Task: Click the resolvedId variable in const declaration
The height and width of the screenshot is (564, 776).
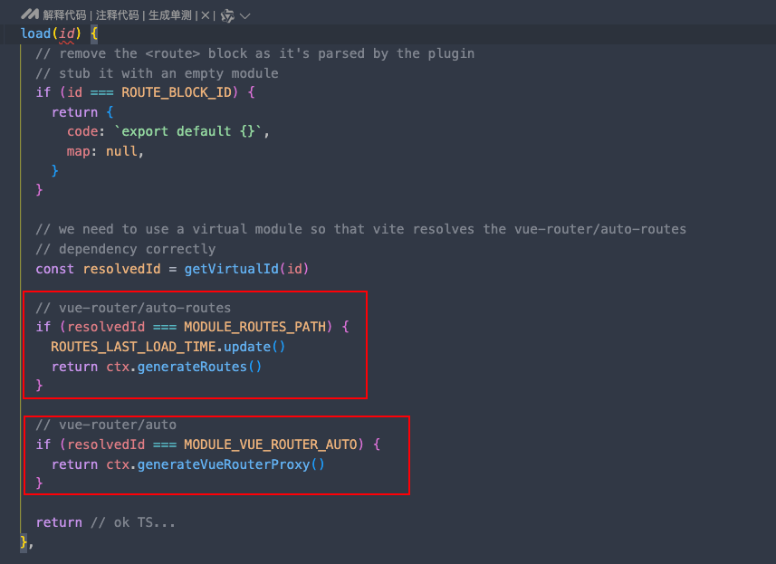Action: [121, 269]
